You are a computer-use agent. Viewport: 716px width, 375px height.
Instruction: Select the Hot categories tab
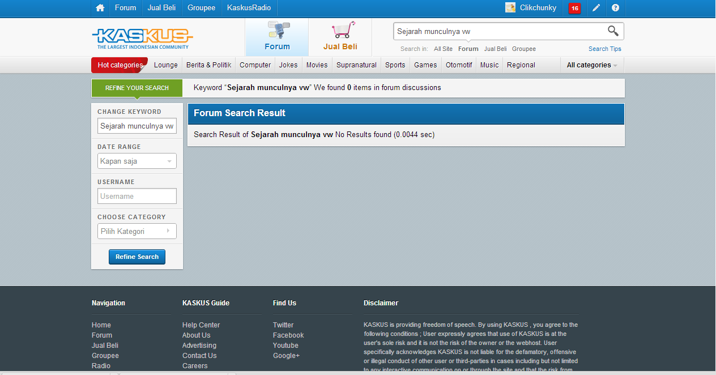tap(120, 65)
